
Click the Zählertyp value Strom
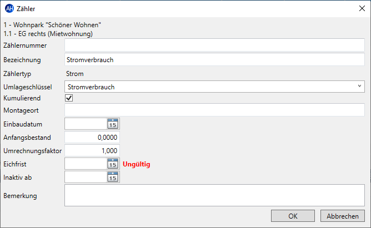[x=75, y=74]
